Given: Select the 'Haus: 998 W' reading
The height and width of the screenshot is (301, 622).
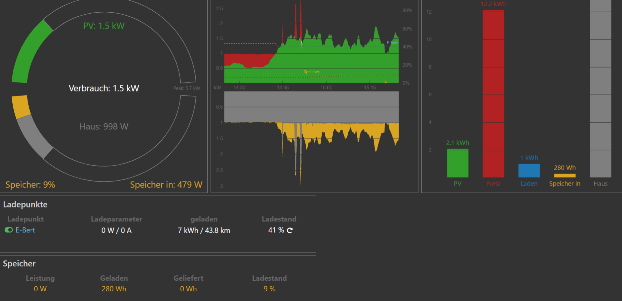Looking at the screenshot, I should click(104, 127).
